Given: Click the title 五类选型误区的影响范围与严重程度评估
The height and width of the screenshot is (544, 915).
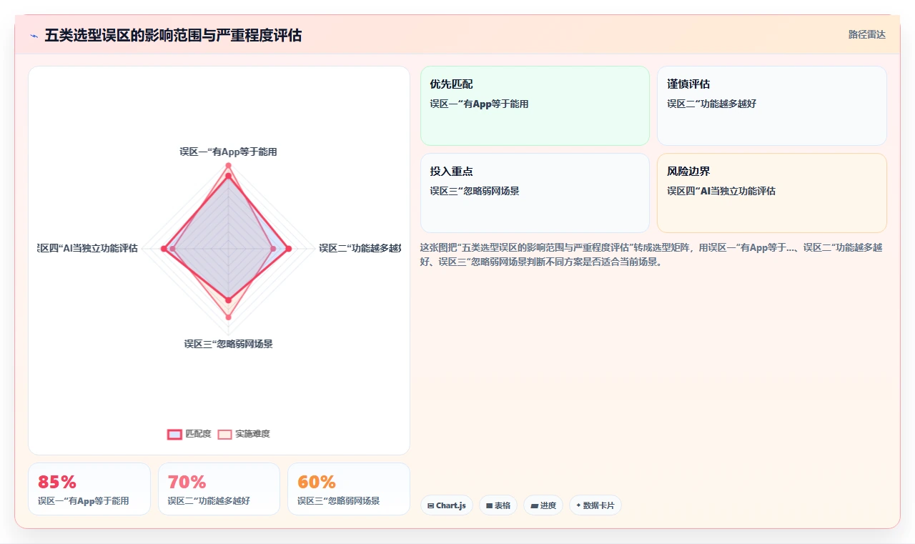Looking at the screenshot, I should (x=173, y=35).
